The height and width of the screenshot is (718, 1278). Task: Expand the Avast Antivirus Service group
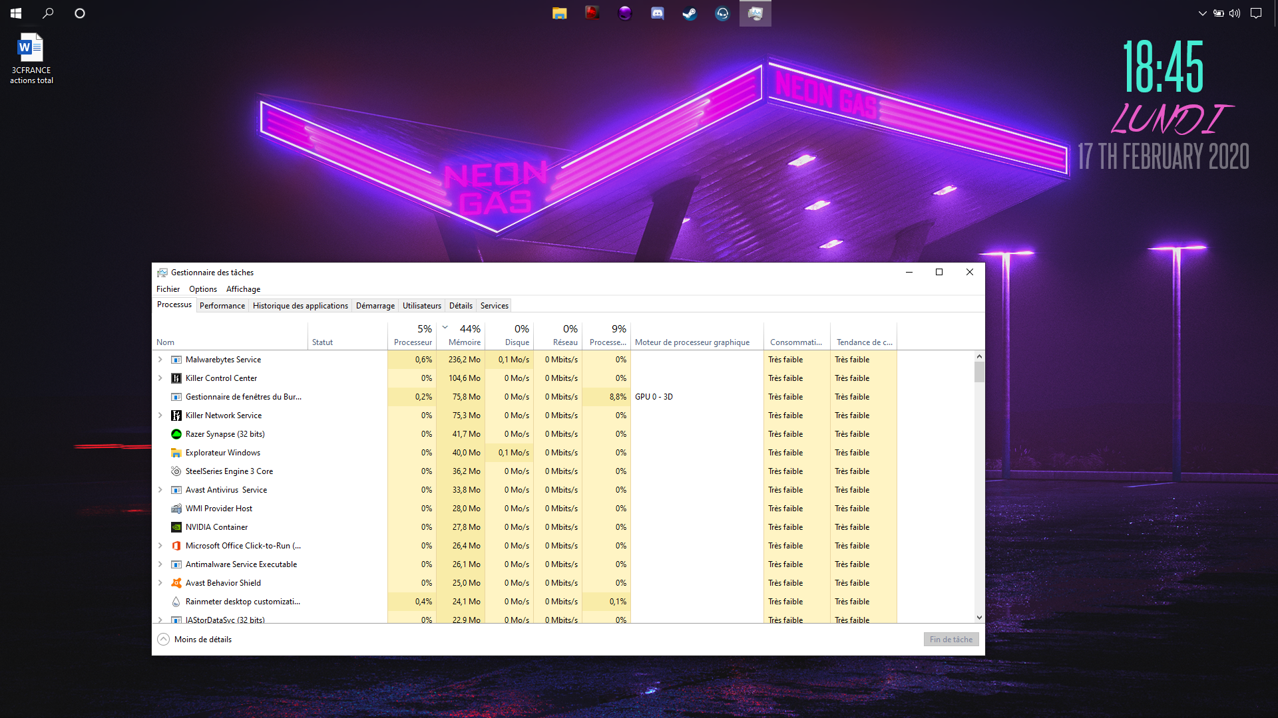coord(160,490)
